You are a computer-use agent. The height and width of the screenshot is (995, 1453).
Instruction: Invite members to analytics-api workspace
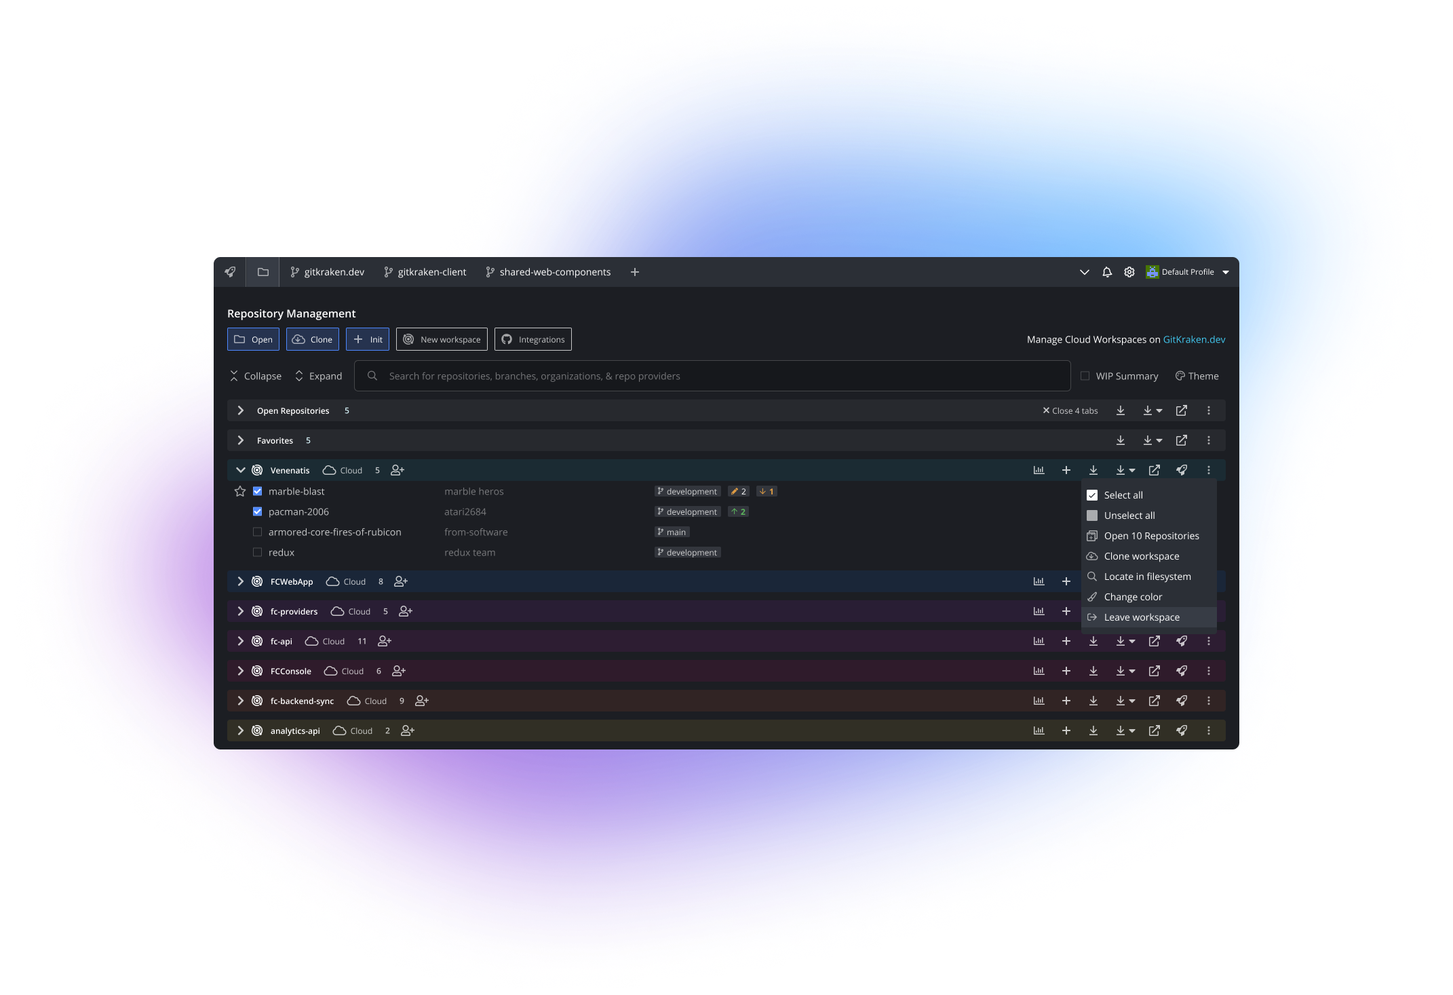(408, 730)
